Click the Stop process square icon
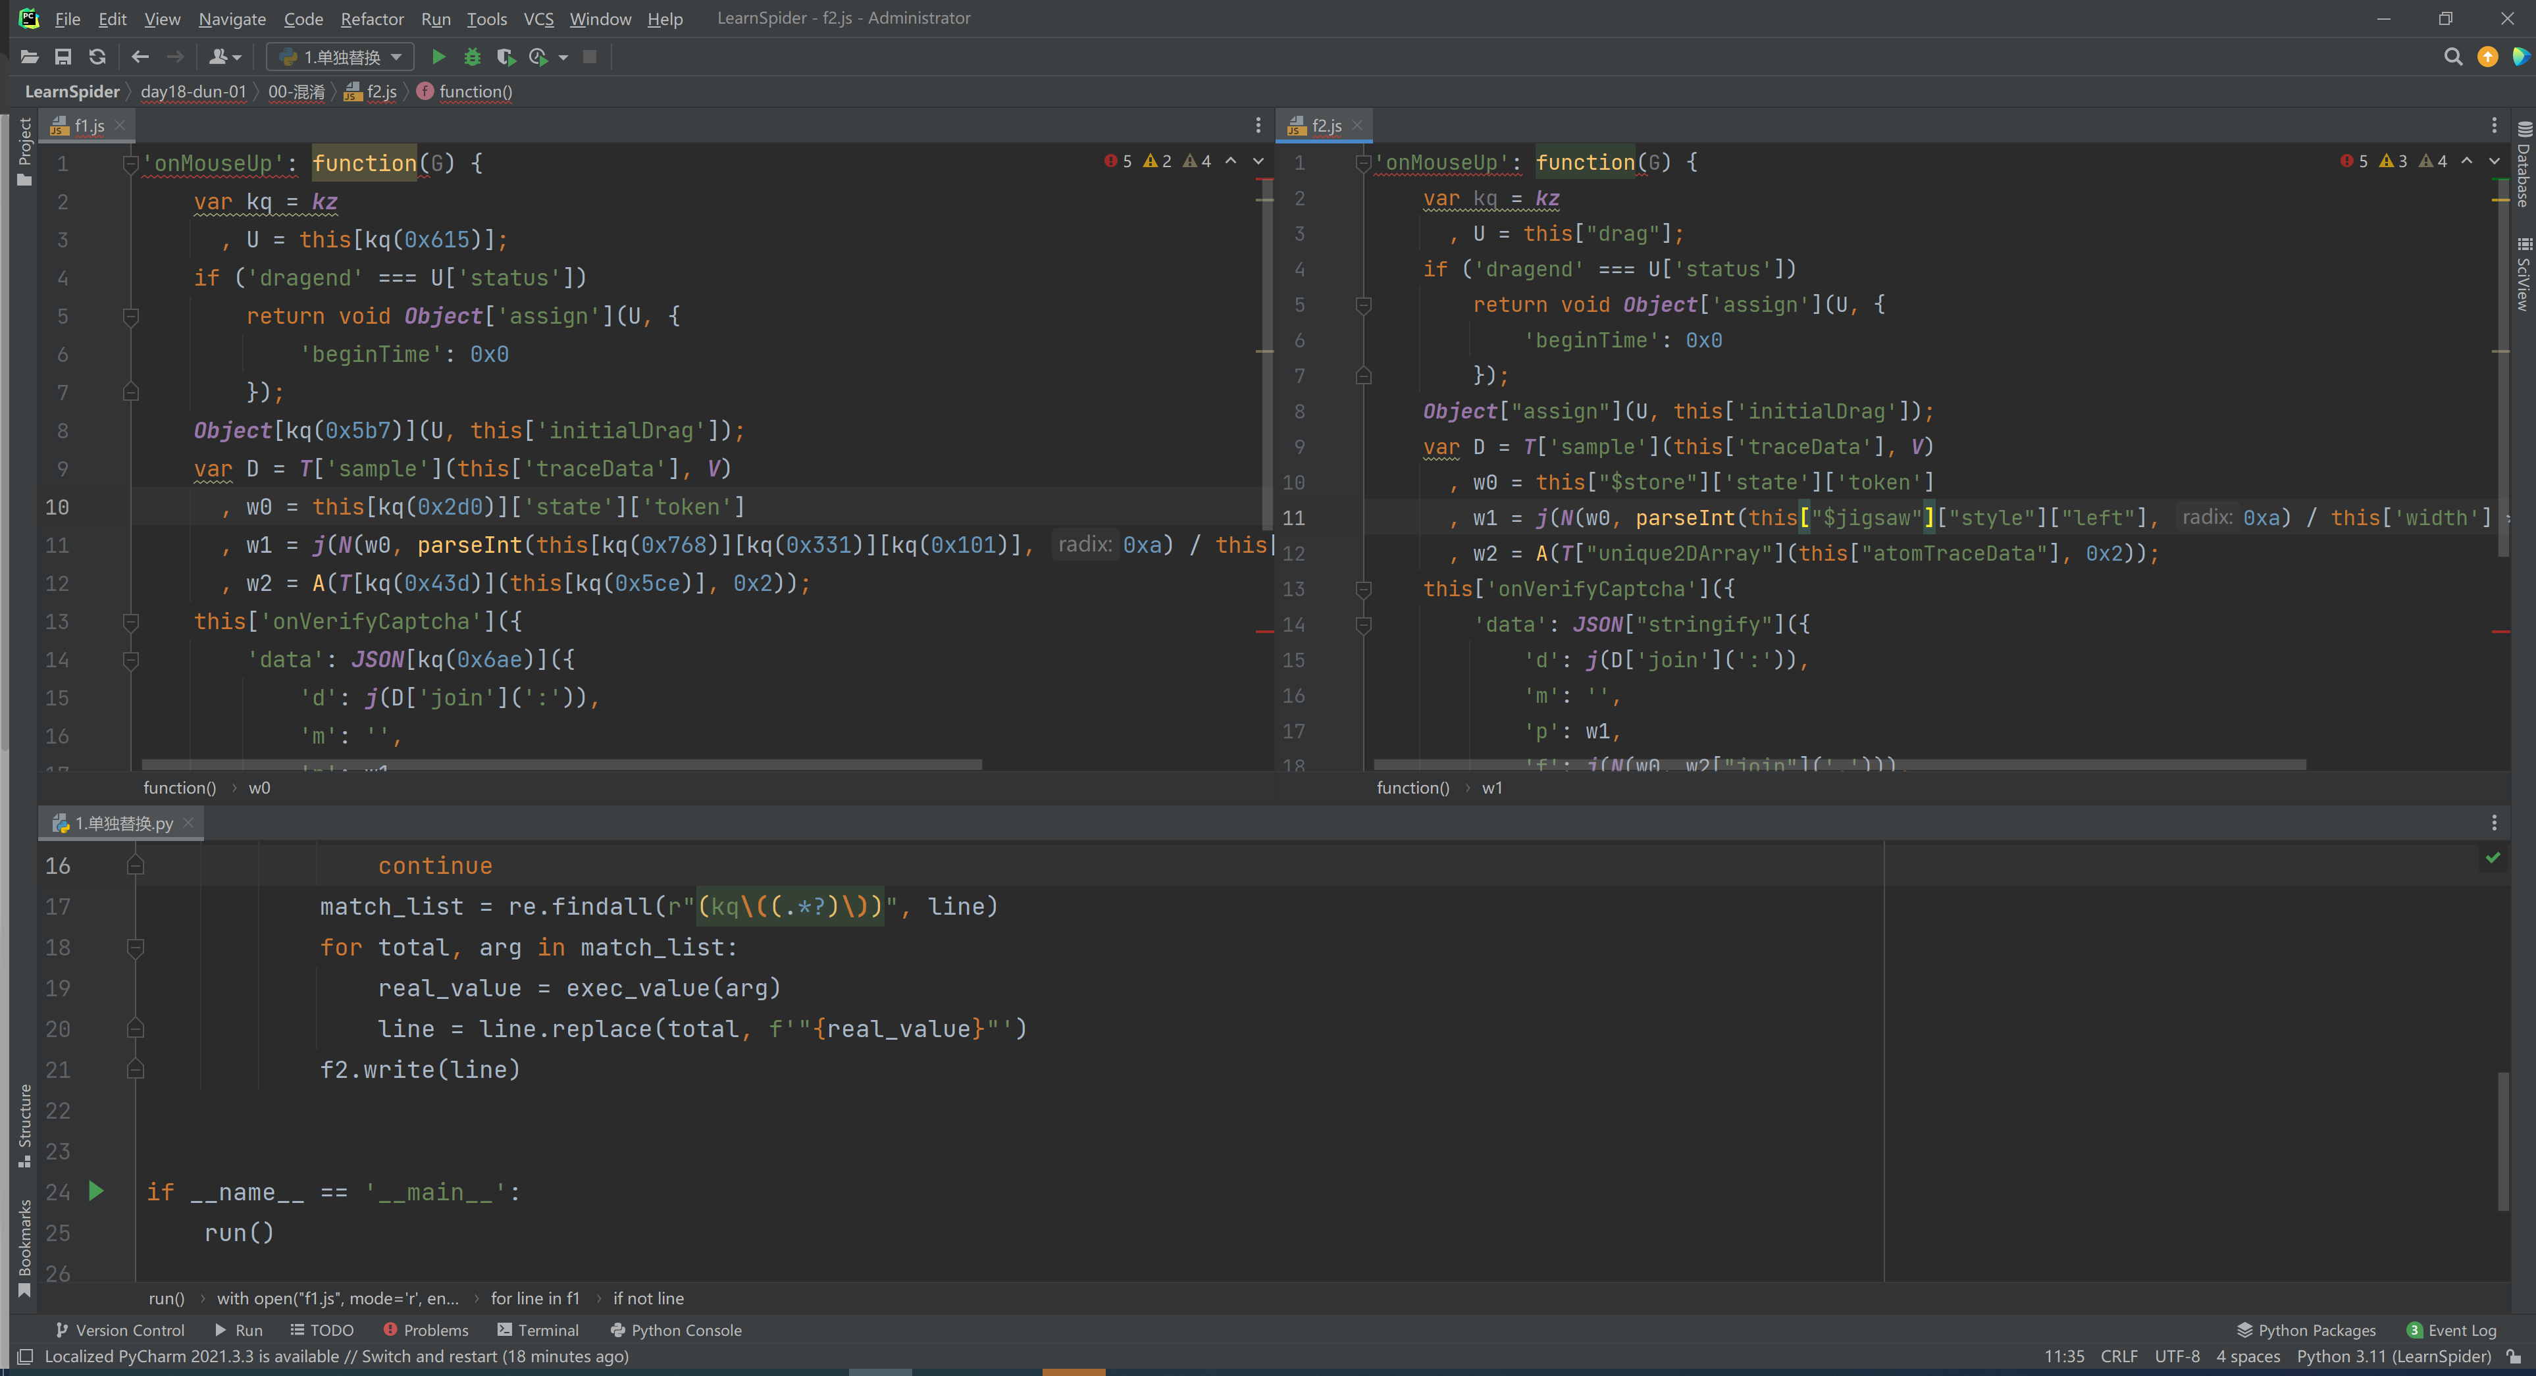 click(x=590, y=57)
